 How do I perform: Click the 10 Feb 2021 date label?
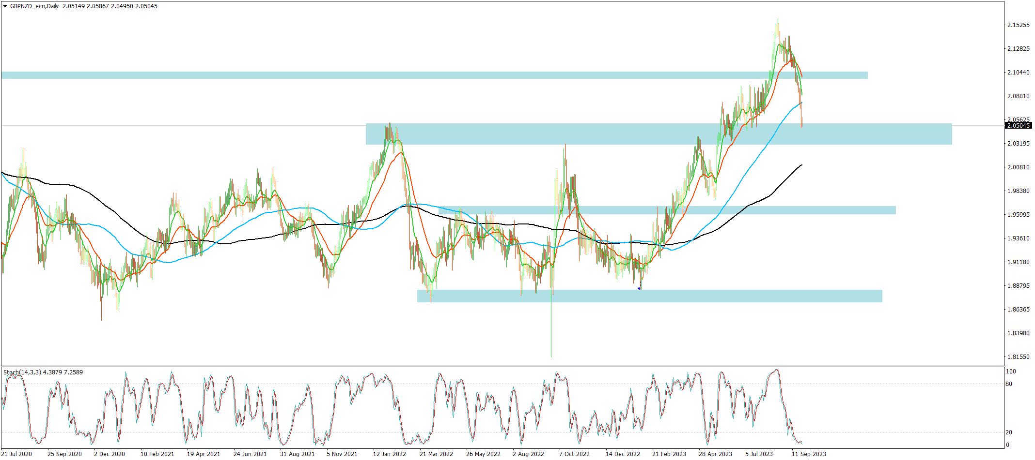click(157, 454)
